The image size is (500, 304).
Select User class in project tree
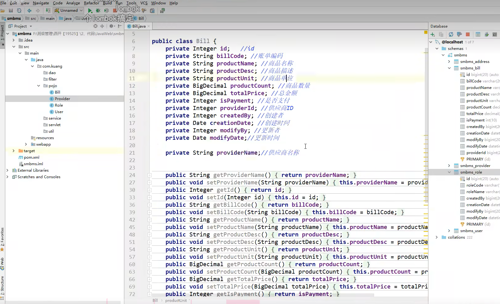pos(56,112)
